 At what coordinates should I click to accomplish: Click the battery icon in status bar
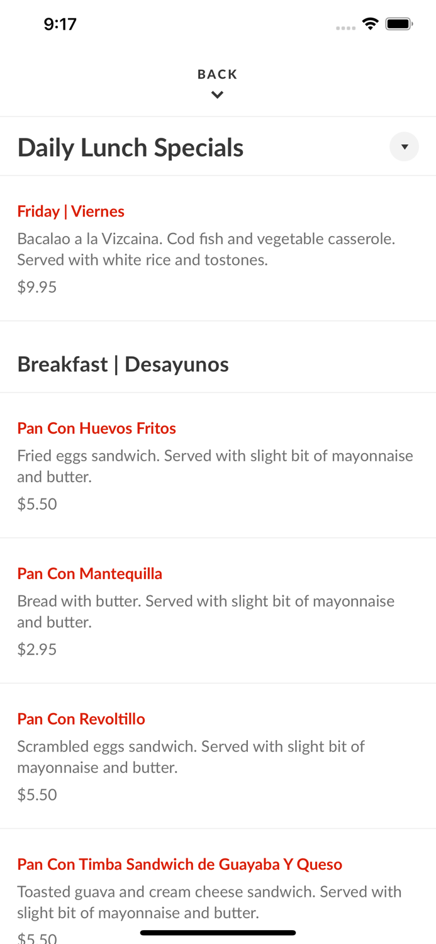(x=399, y=23)
